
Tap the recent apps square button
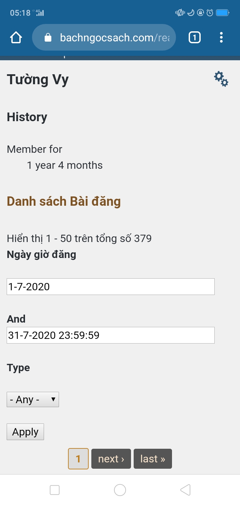pos(55,490)
